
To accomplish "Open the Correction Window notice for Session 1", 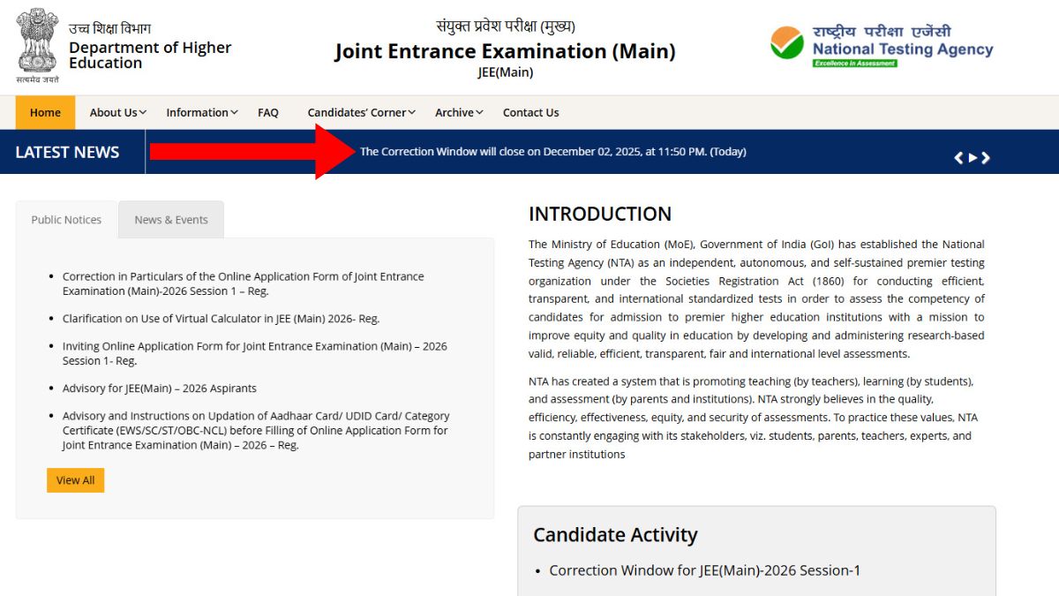I will click(243, 283).
